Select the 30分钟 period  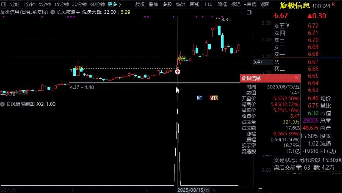(80, 4)
